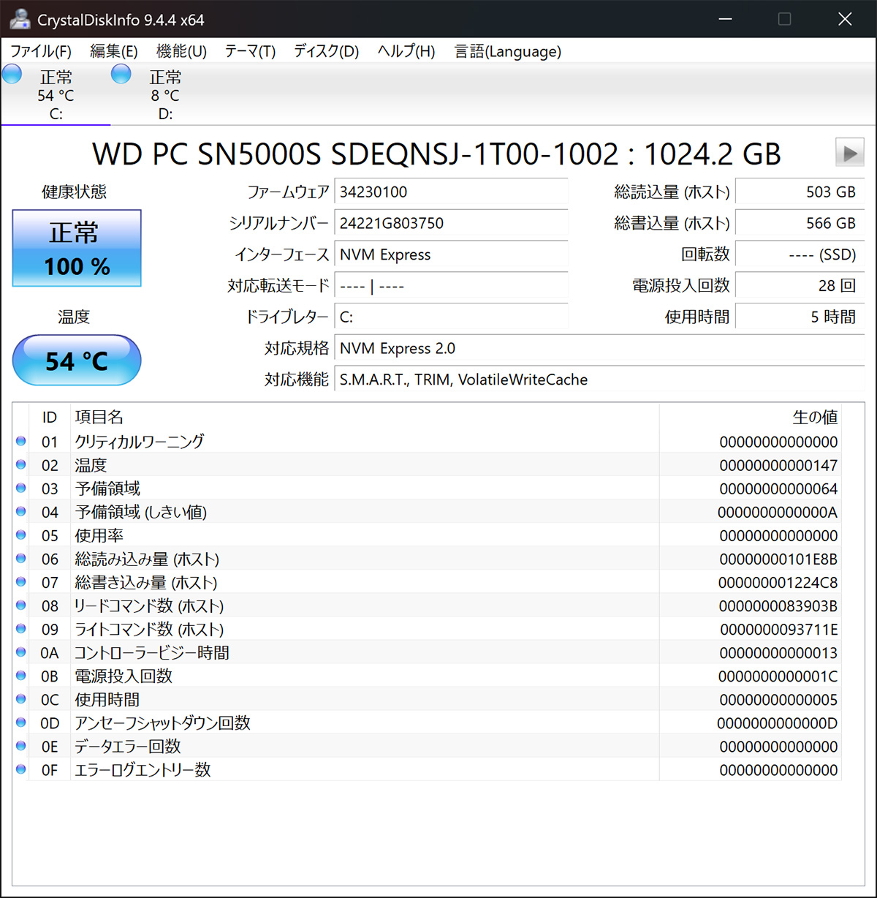
Task: Click status dot for 使用率 row
Action: (x=21, y=535)
